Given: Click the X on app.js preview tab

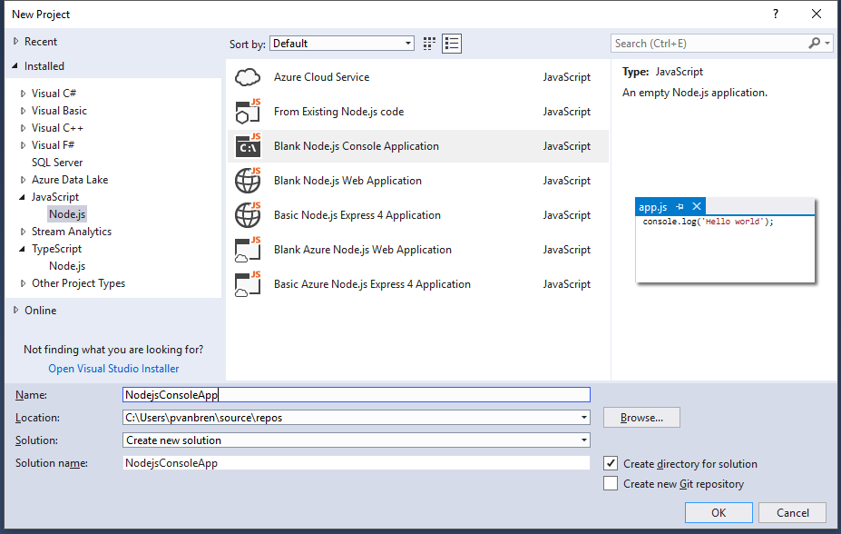Looking at the screenshot, I should pyautogui.click(x=697, y=206).
